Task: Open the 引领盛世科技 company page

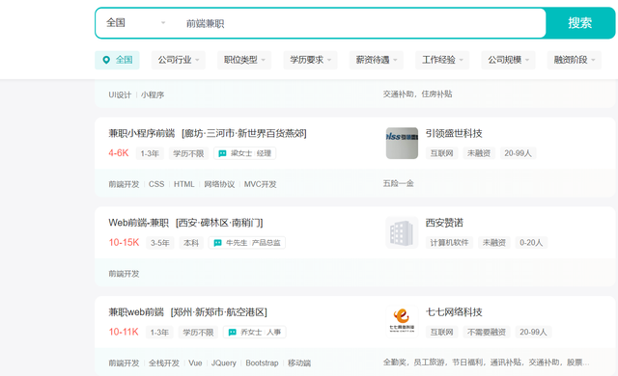Action: (x=454, y=133)
